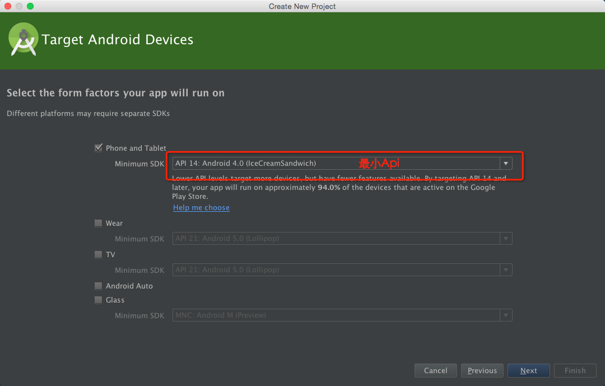
Task: Click Minimum SDK label under Phone and Tablet
Action: pyautogui.click(x=139, y=164)
